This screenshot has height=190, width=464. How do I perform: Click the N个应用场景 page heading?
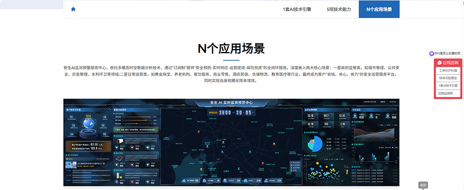point(231,48)
